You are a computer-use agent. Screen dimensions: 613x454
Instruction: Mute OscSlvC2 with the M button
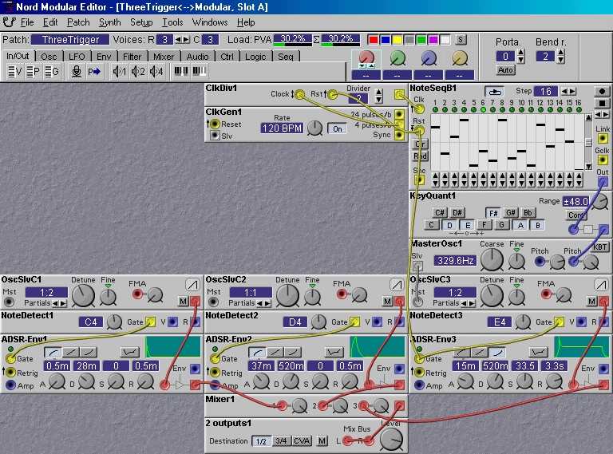pyautogui.click(x=387, y=301)
